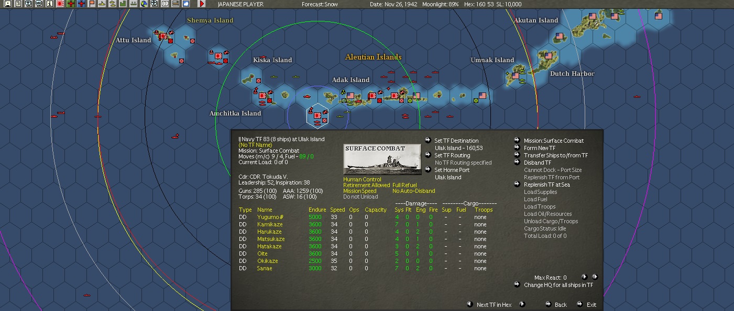Toggle the Mission Speed setting
Viewport: 734px width, 311px height.
(x=359, y=191)
